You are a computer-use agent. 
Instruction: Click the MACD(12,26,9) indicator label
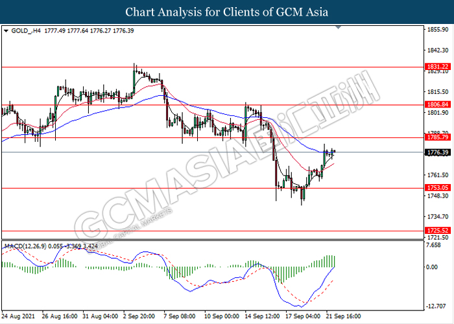coord(25,246)
